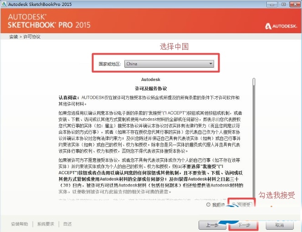This screenshot has height=232, width=302.
Task: Close the SketchBookPro installer window
Action: (x=295, y=4)
